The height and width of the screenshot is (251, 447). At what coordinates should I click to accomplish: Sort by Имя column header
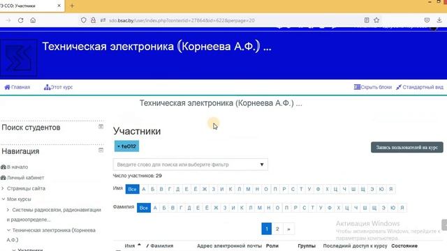pos(130,246)
